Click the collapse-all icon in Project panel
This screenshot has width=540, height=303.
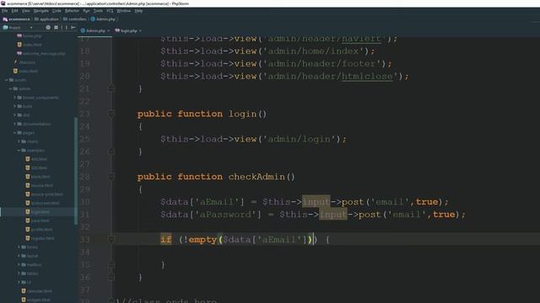click(x=57, y=28)
